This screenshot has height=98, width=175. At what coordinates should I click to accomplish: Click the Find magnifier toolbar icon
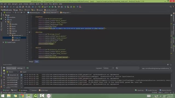(x=27, y=7)
